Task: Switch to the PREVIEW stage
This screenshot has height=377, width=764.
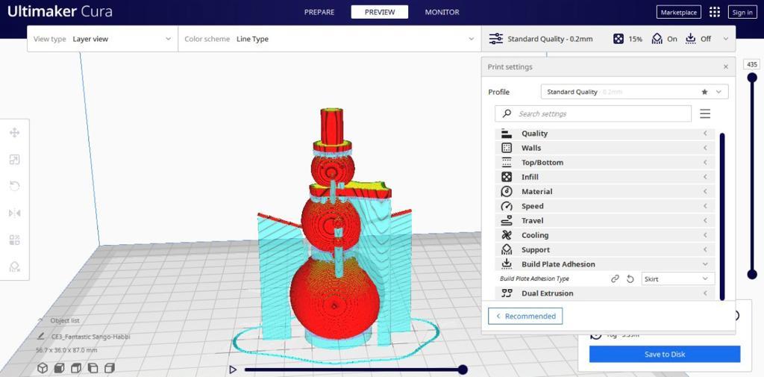Action: [380, 12]
